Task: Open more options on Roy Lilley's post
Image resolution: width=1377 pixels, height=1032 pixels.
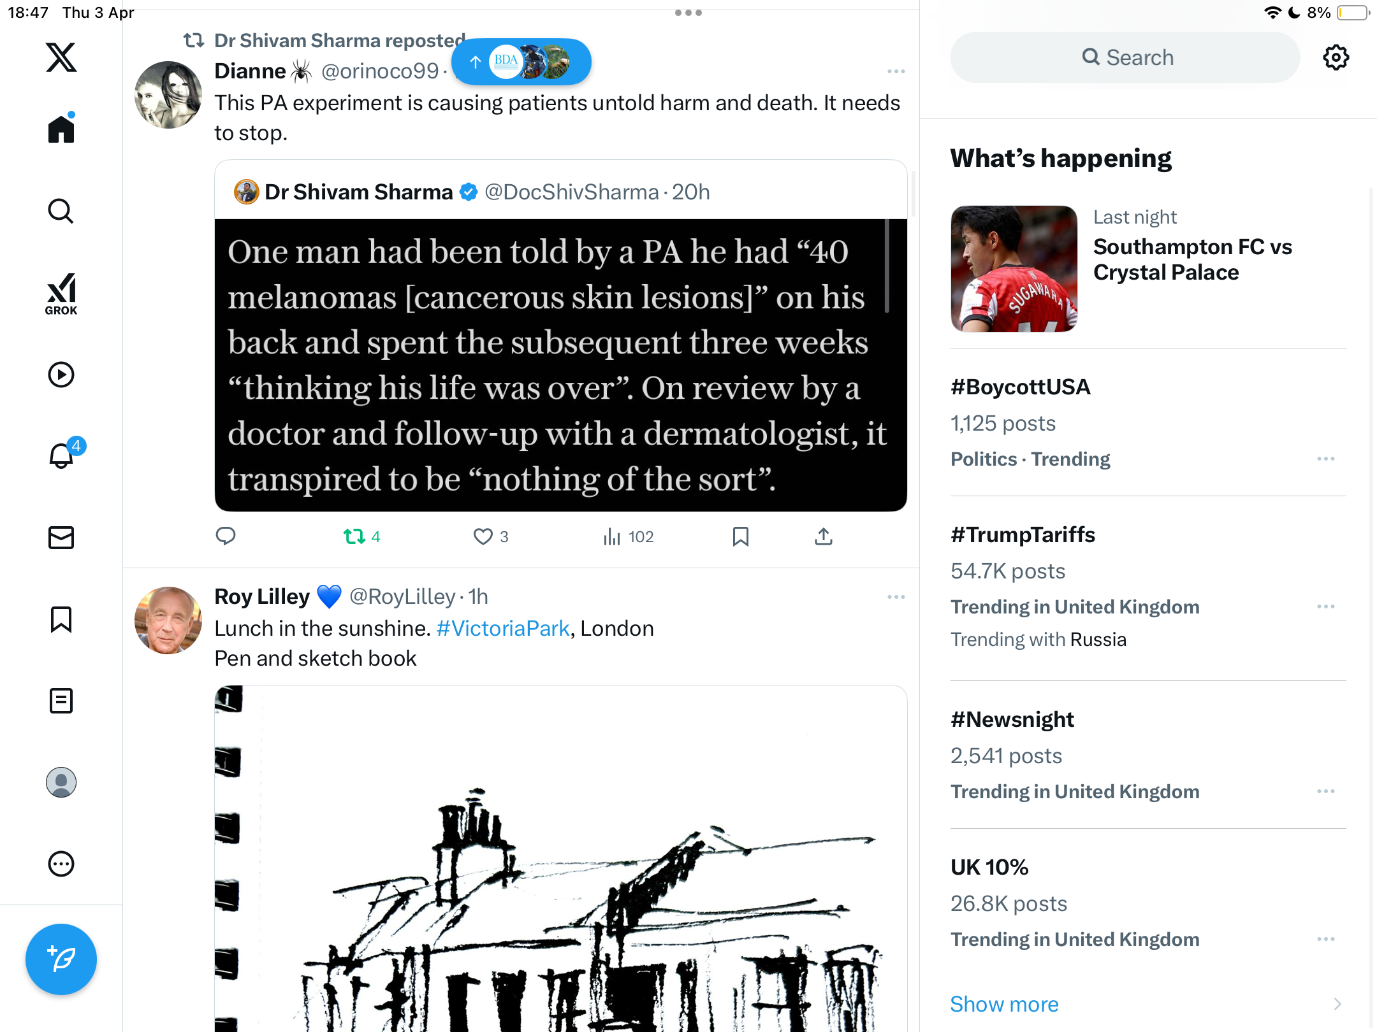Action: 896,597
